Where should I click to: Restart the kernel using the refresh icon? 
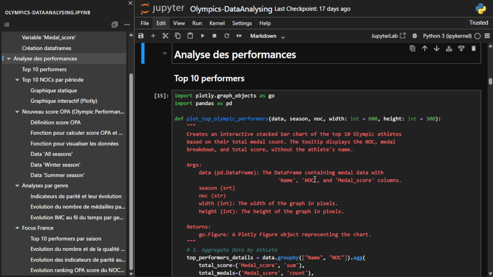(227, 36)
